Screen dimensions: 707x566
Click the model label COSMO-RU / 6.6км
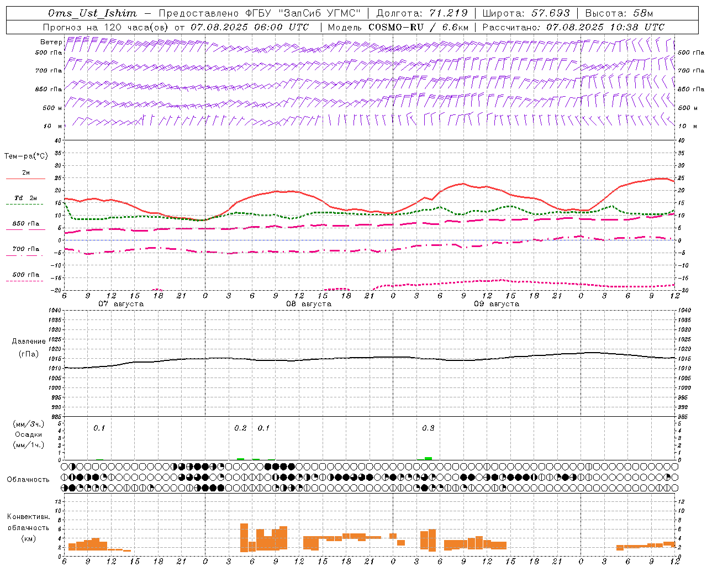tap(419, 27)
